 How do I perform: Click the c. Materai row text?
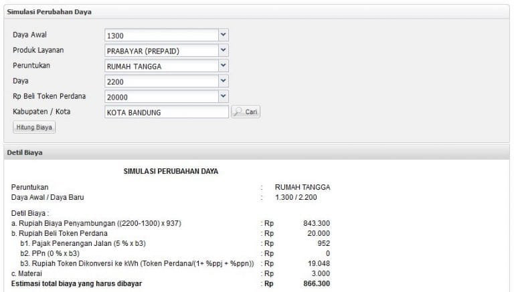tap(27, 273)
